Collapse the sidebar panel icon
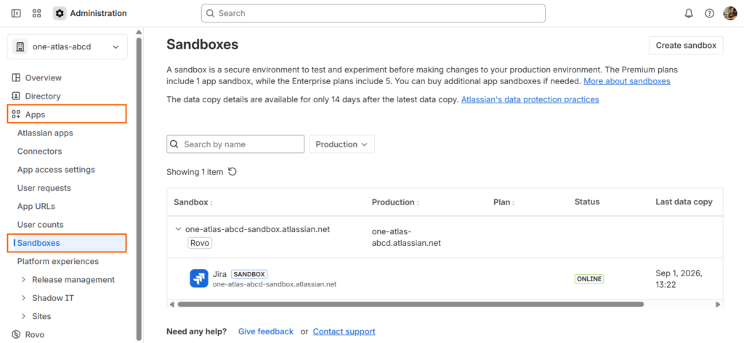The height and width of the screenshot is (343, 744). coord(16,13)
